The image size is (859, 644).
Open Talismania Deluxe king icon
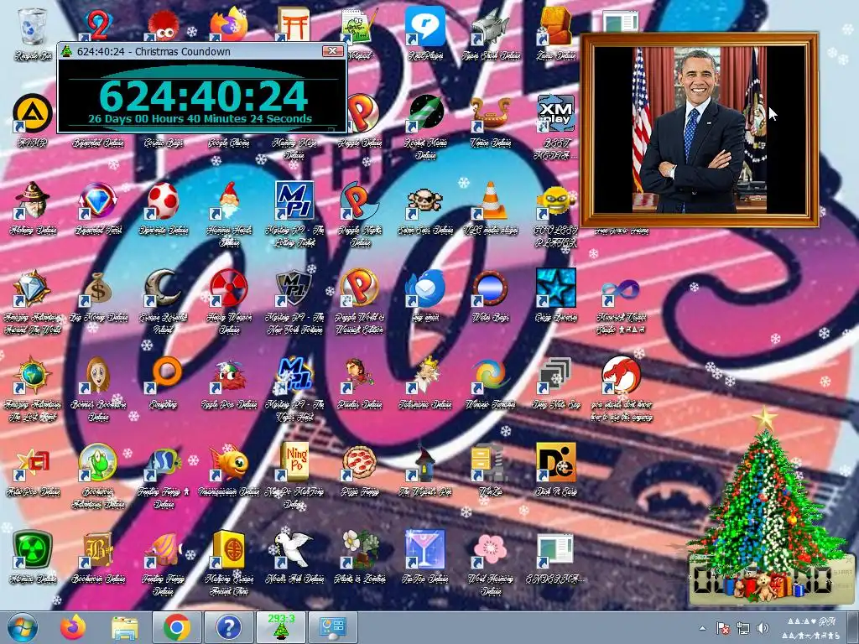point(425,376)
